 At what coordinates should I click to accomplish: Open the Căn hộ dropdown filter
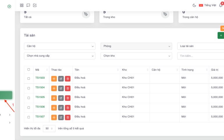pyautogui.click(x=59, y=46)
